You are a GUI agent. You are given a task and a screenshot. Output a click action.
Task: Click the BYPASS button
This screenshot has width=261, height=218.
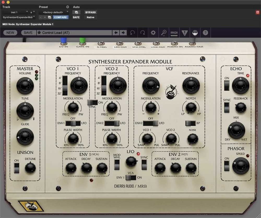click(91, 12)
